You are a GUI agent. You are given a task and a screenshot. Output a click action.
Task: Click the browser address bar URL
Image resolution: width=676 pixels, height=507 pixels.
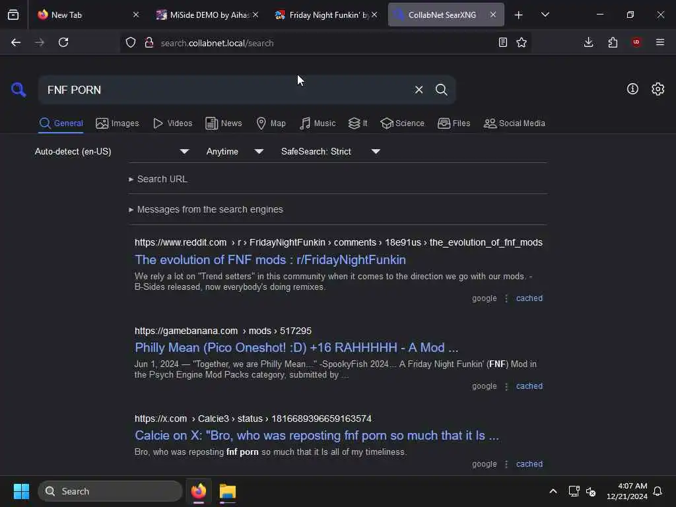point(217,43)
